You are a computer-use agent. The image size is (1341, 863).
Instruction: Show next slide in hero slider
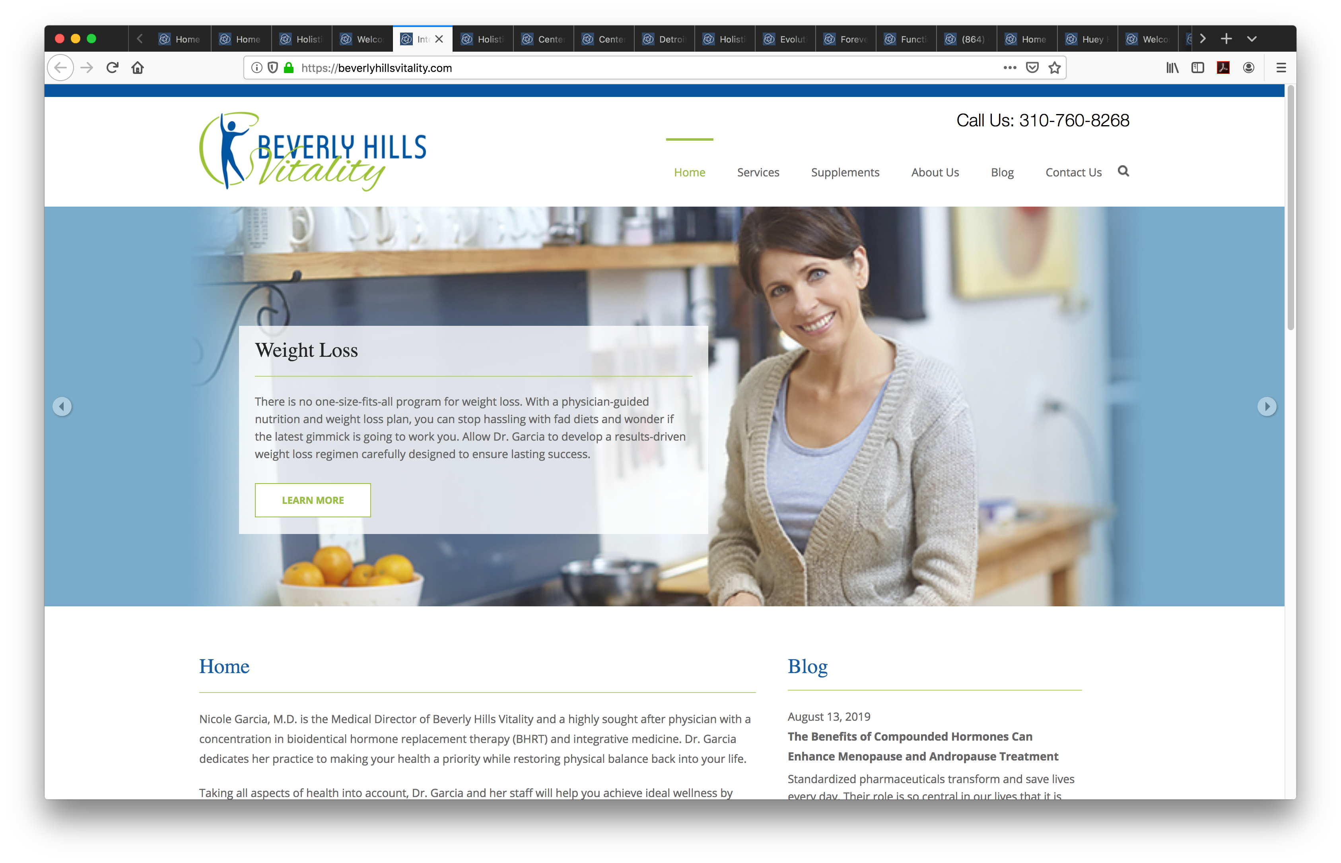[1266, 406]
